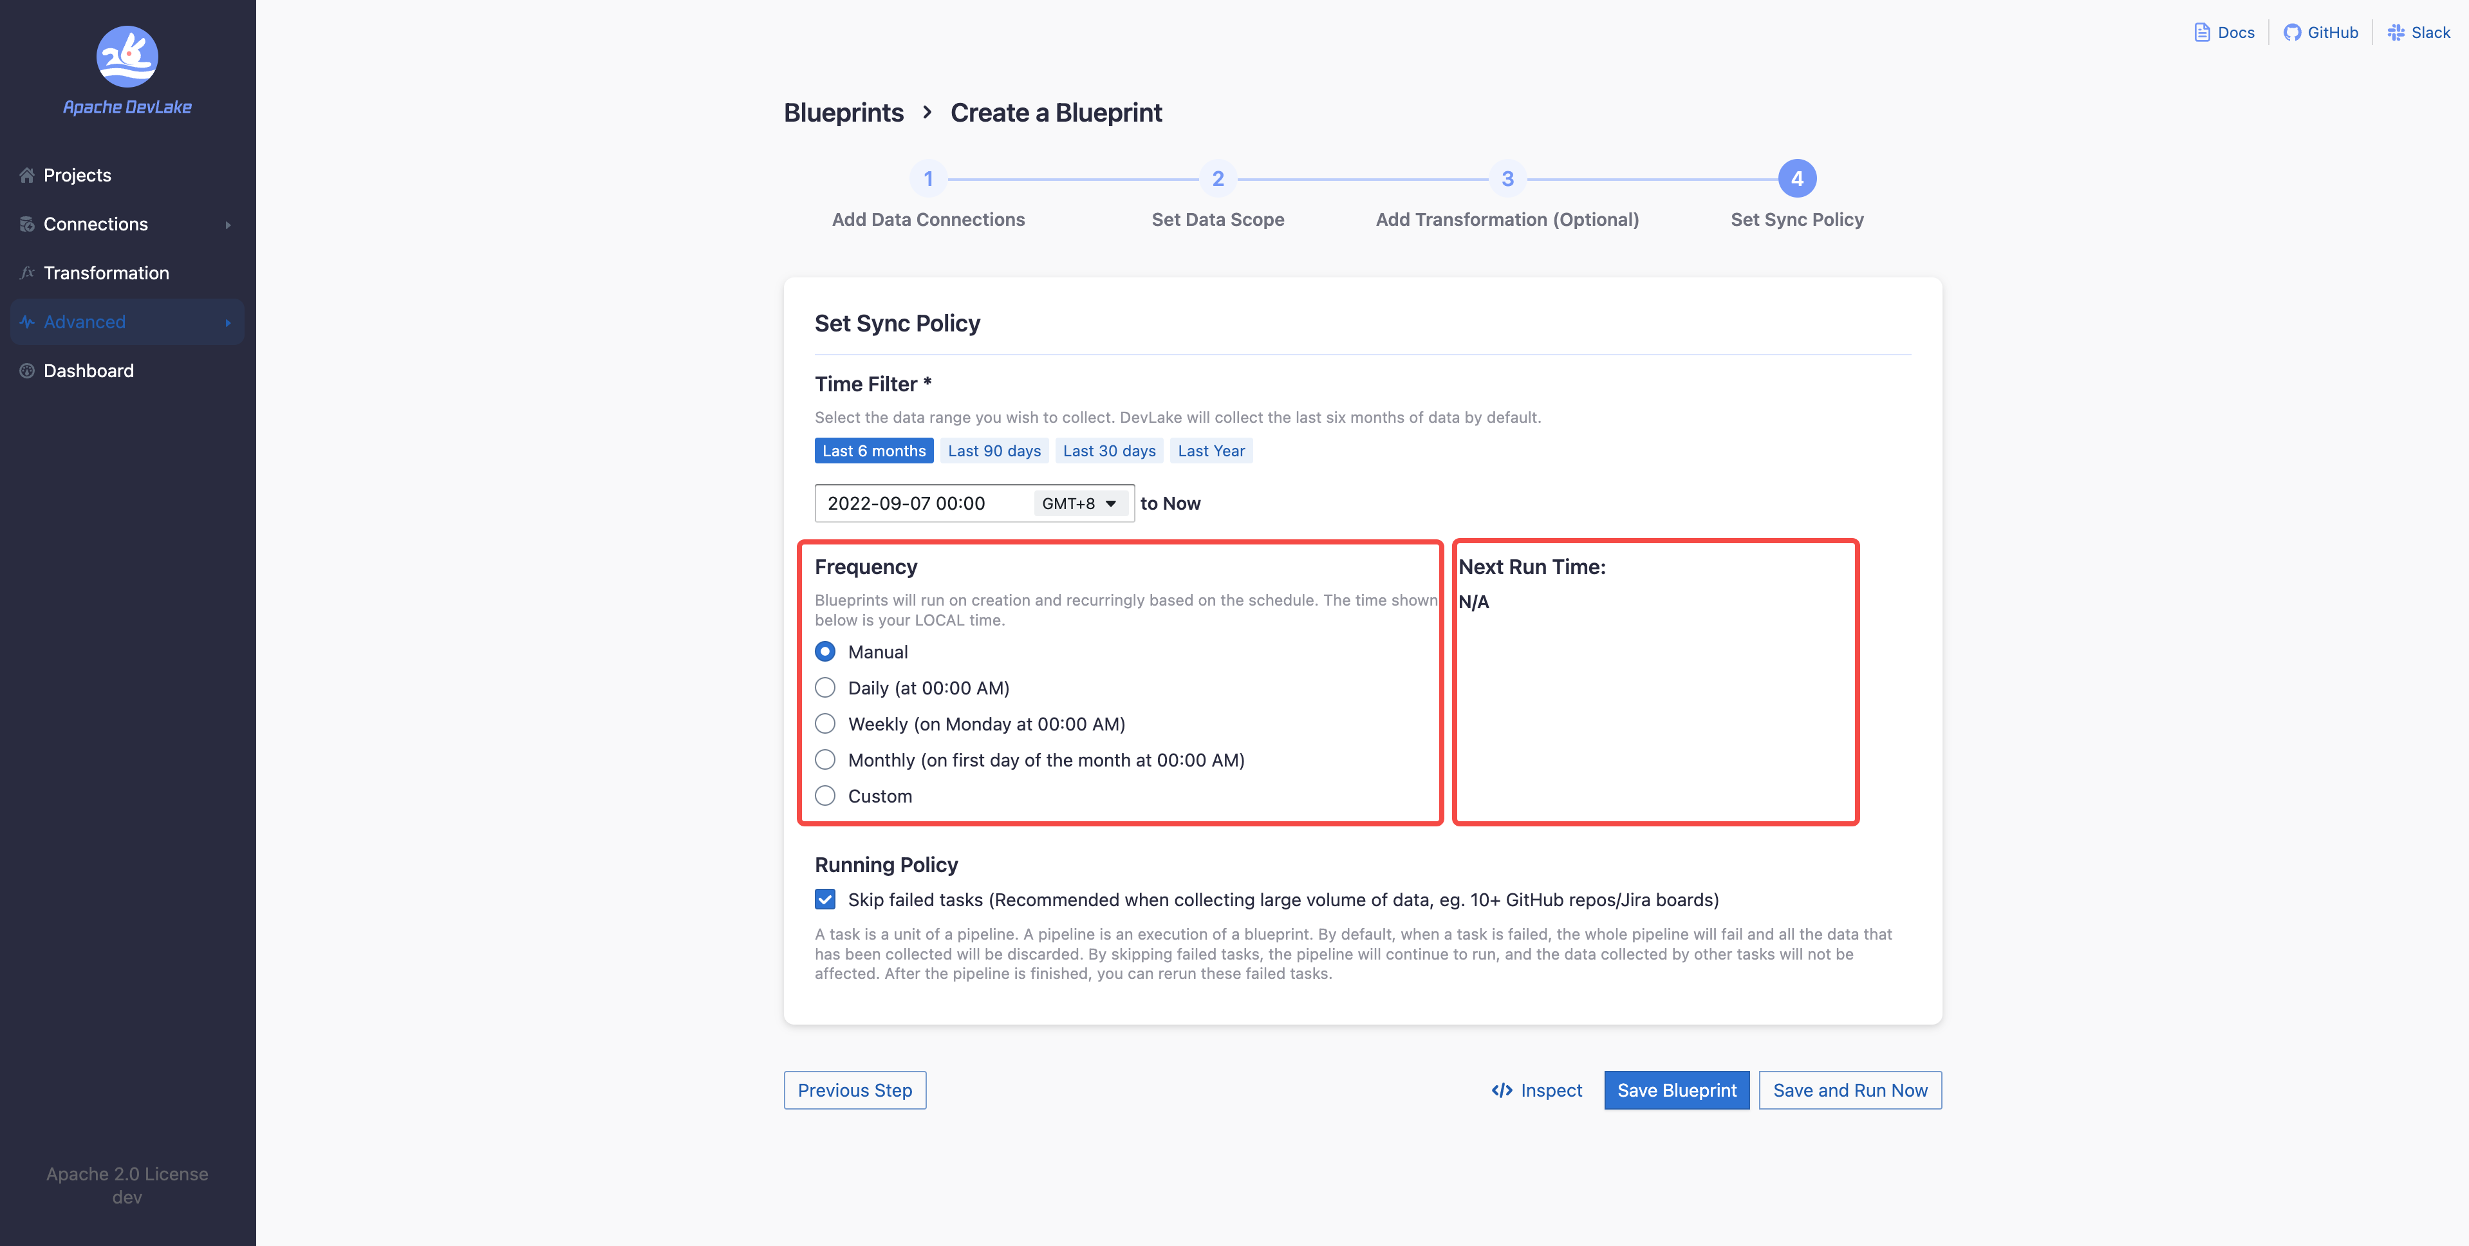Expand the Connections submenu arrow
The image size is (2469, 1246).
[228, 224]
